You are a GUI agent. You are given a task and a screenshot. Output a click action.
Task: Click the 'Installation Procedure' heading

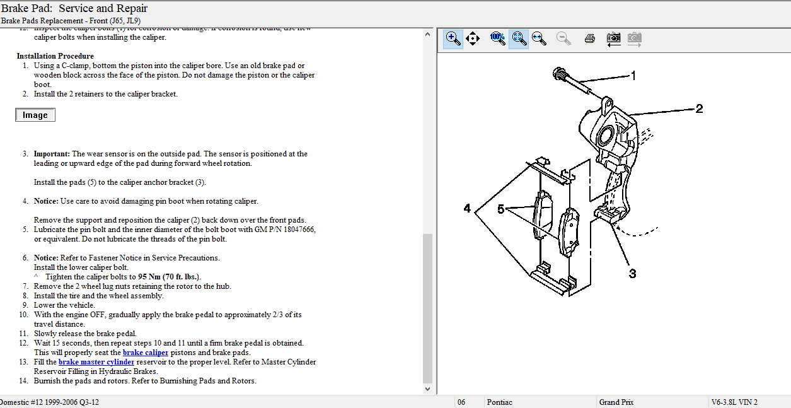pyautogui.click(x=55, y=56)
